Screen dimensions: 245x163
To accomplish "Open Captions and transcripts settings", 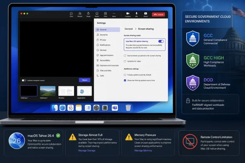I will click(x=108, y=65).
